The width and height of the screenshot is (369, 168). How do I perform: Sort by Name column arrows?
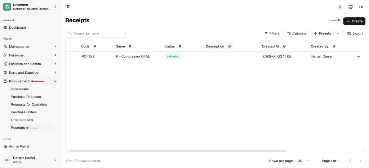point(130,46)
